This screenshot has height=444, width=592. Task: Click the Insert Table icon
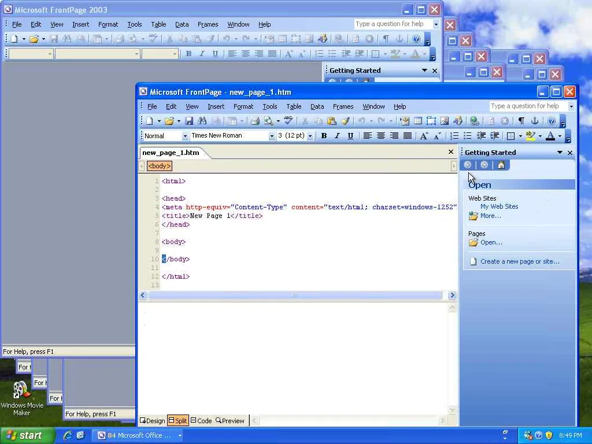point(418,121)
